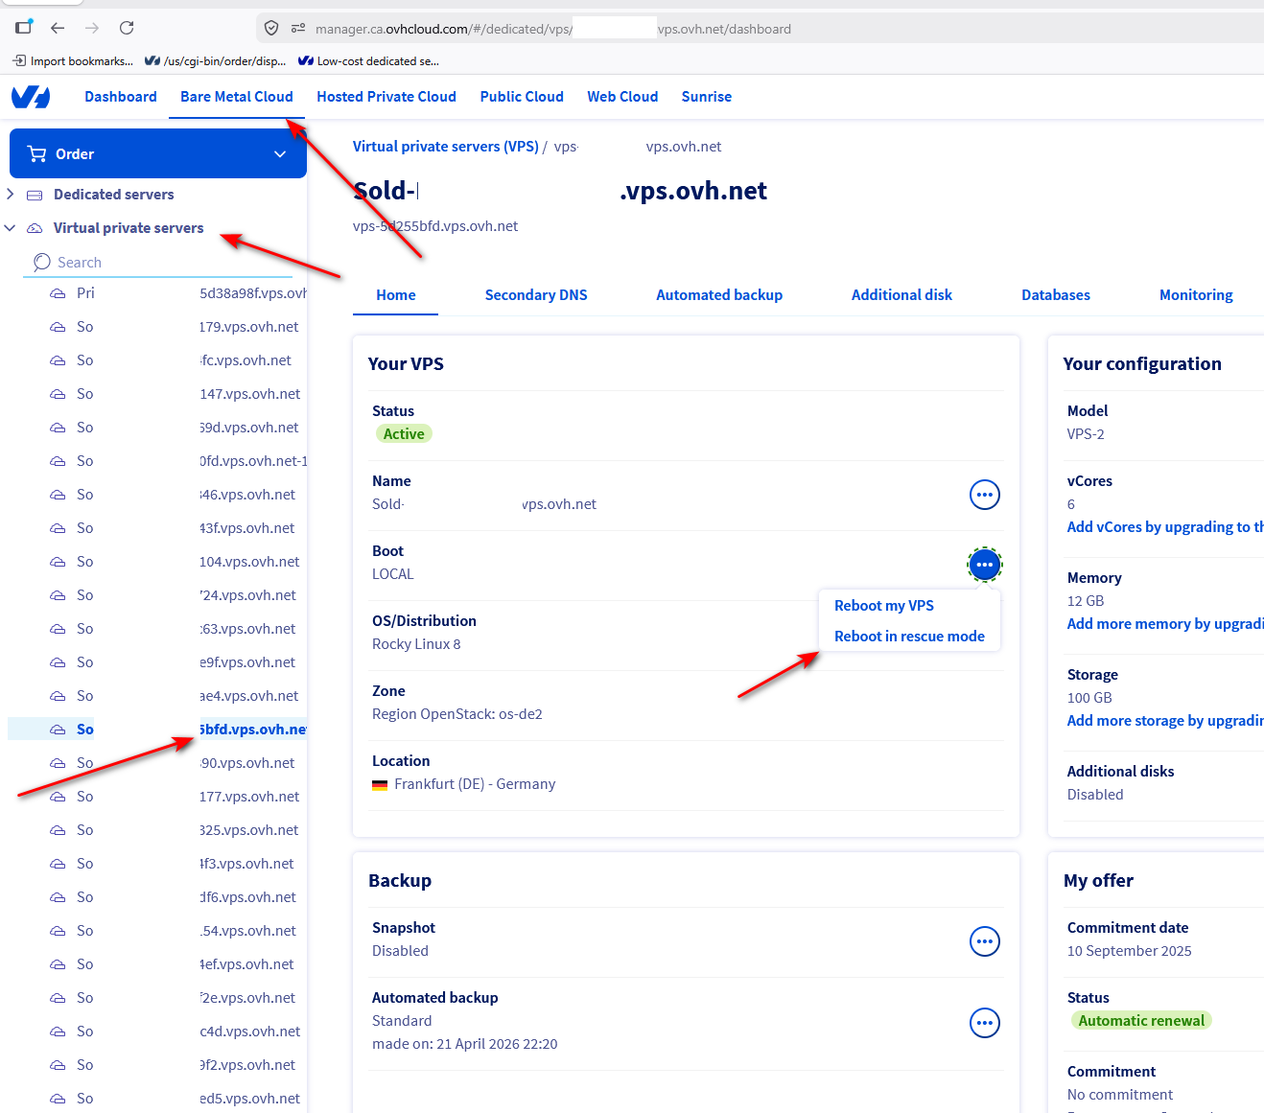Click cloud icon for 177.vps.ovh.net entry
1264x1113 pixels.
click(59, 797)
